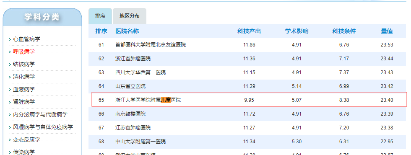The width and height of the screenshot is (411, 155).
Task: Click rank number 65
Action: (x=101, y=100)
